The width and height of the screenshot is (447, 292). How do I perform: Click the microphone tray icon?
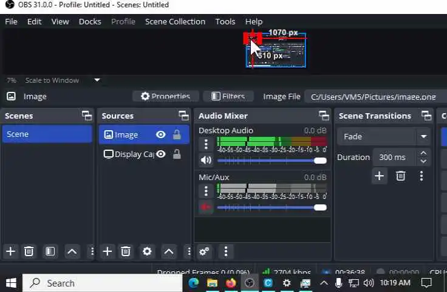(338, 283)
